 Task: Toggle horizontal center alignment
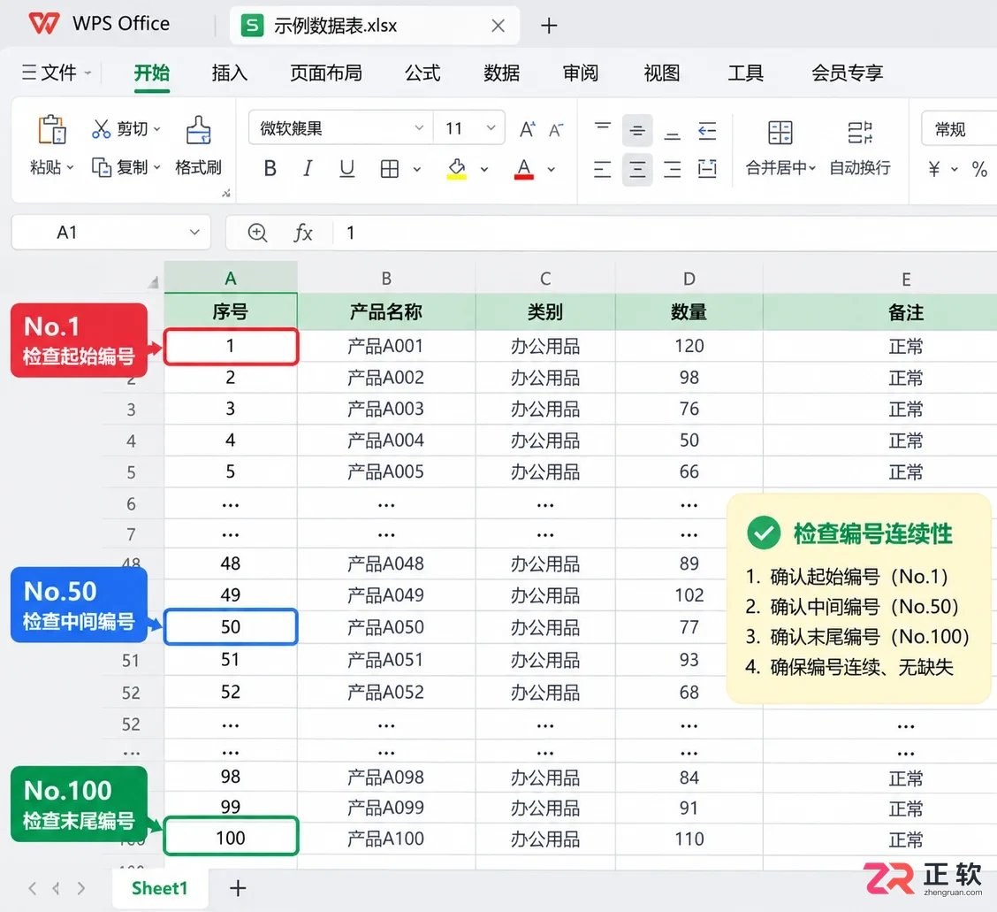tap(637, 169)
